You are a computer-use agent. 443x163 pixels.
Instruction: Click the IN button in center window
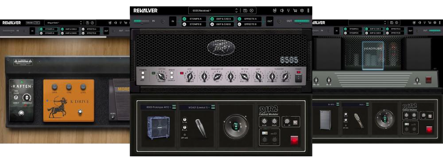pos(173,21)
